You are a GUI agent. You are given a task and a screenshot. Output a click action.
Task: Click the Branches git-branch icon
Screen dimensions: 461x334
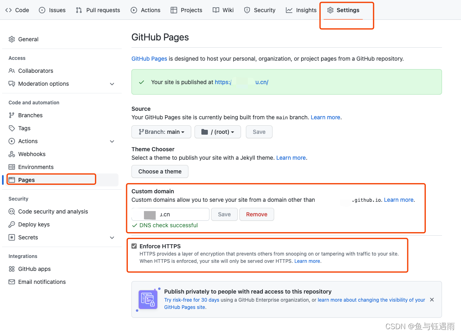tap(12, 115)
